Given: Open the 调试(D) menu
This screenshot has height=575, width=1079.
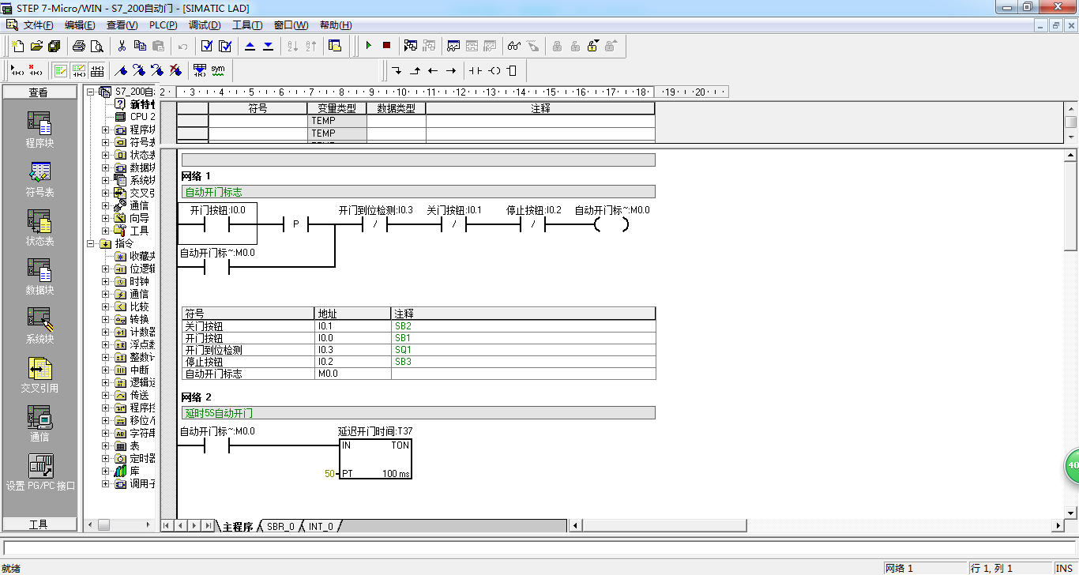Looking at the screenshot, I should [205, 25].
